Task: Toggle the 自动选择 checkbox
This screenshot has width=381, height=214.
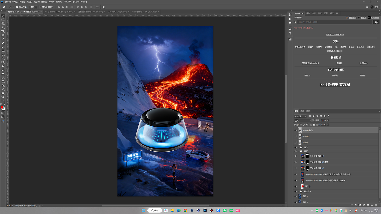Action: pos(17,7)
